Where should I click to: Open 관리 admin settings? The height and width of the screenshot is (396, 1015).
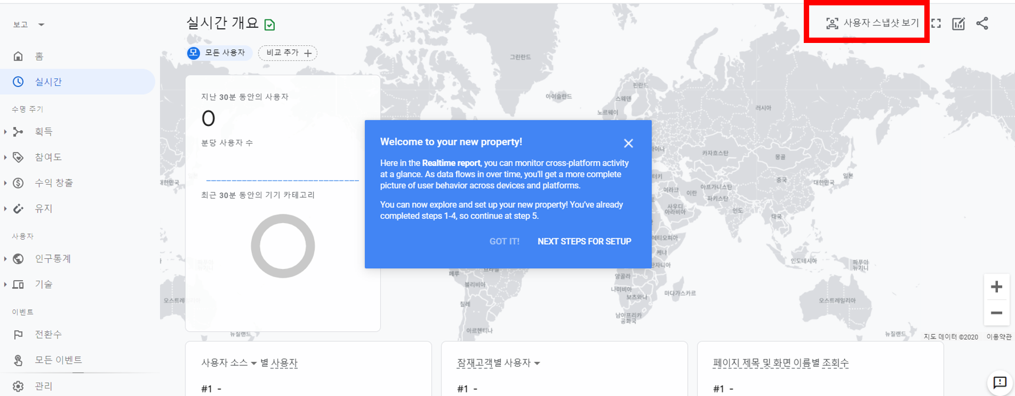44,386
